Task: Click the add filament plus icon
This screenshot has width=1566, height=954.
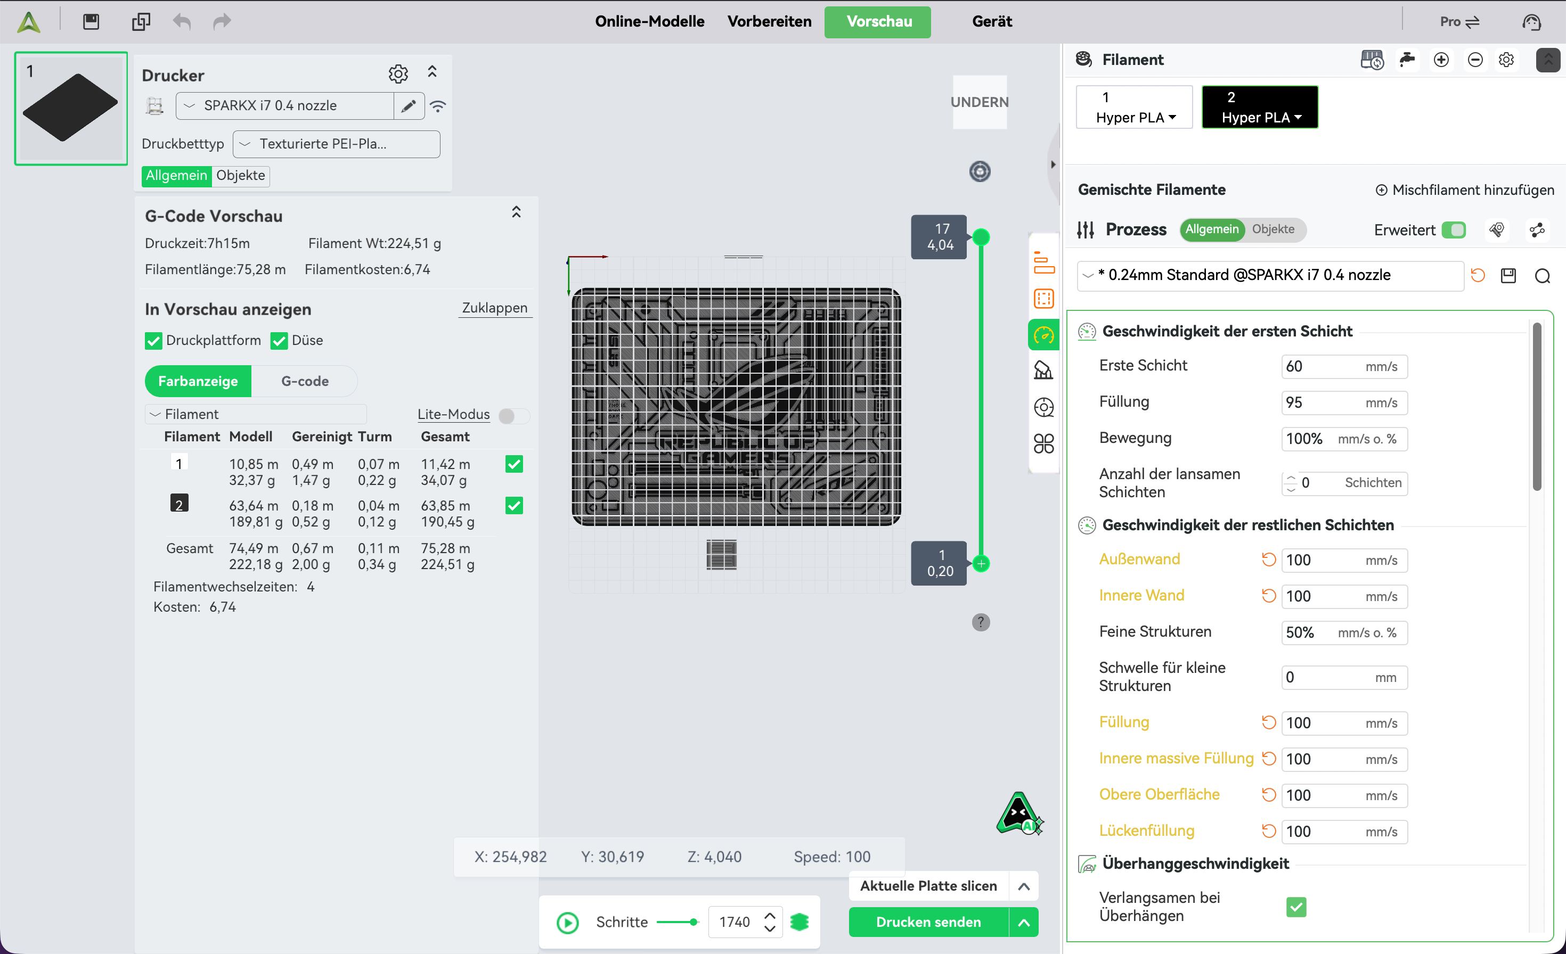Action: (x=1441, y=60)
